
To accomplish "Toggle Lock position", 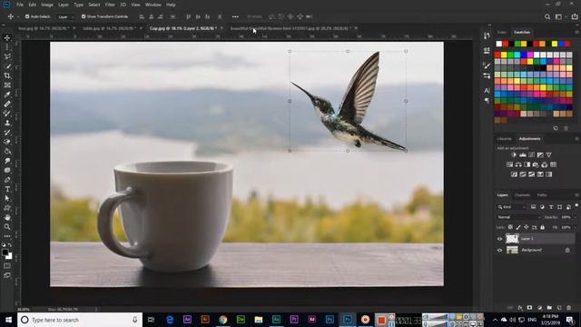I will pyautogui.click(x=527, y=227).
